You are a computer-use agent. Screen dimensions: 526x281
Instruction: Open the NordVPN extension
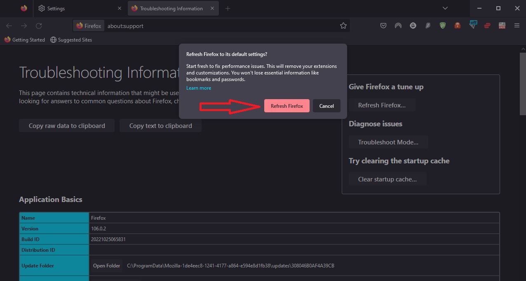click(x=398, y=25)
